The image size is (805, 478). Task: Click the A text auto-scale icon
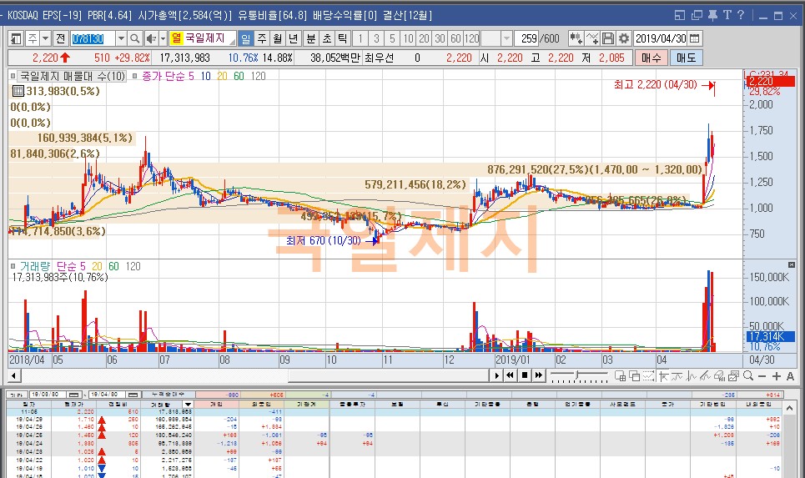tap(790, 376)
